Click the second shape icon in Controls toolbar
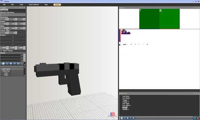 (x=7, y=63)
